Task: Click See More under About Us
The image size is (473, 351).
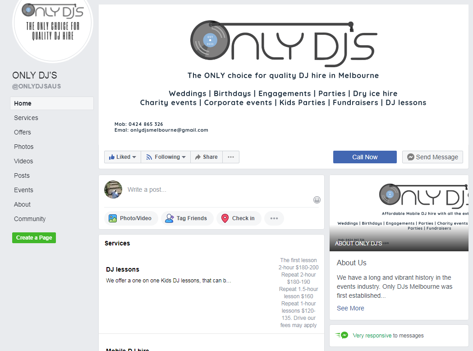Action: [x=350, y=308]
